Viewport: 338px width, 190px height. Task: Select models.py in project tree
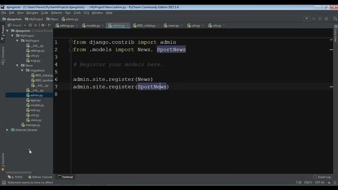35,106
